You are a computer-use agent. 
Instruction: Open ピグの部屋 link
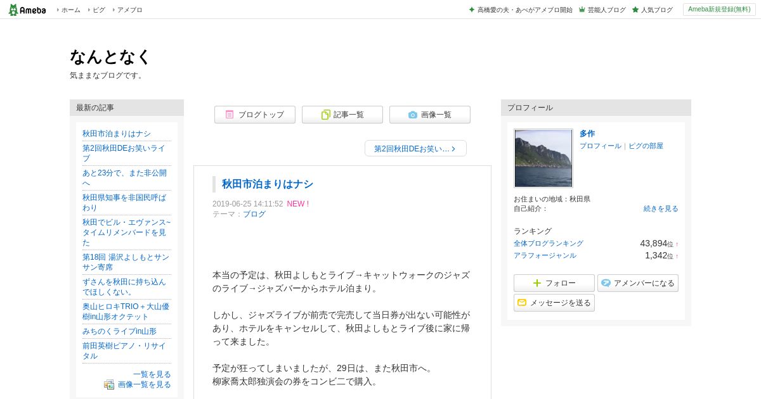[x=646, y=146]
